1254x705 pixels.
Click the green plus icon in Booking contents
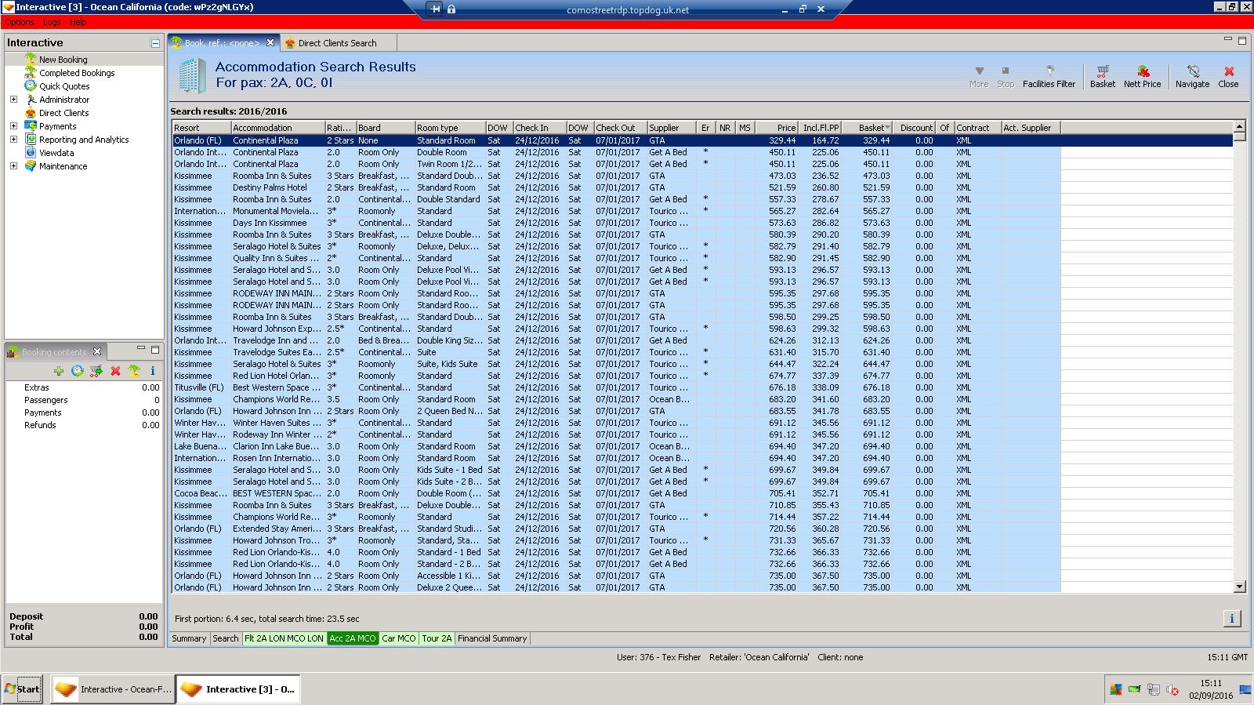pos(59,371)
